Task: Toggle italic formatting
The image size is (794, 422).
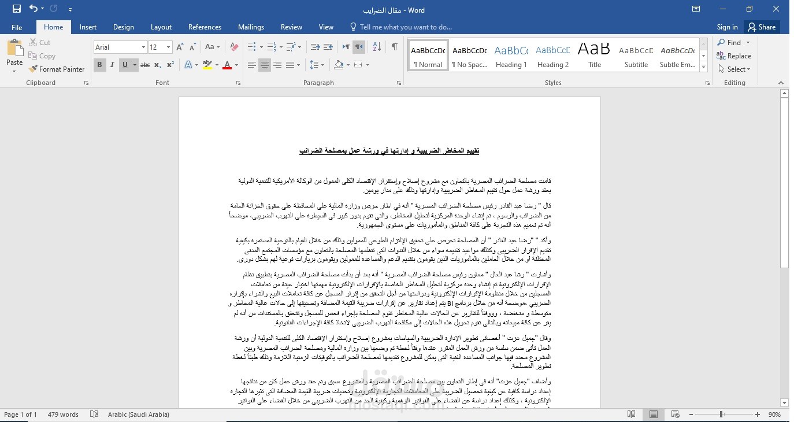Action: [x=112, y=65]
